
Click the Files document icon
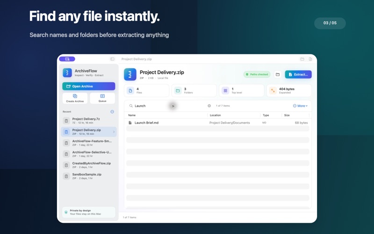[x=130, y=91]
